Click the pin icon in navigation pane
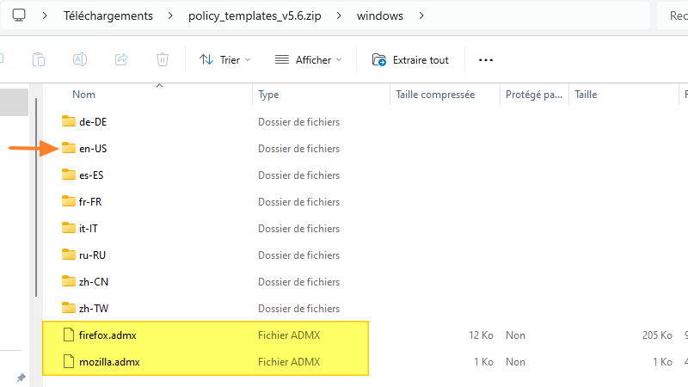This screenshot has height=387, width=688. click(x=21, y=378)
